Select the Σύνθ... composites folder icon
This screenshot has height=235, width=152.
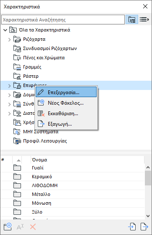coord(17,104)
